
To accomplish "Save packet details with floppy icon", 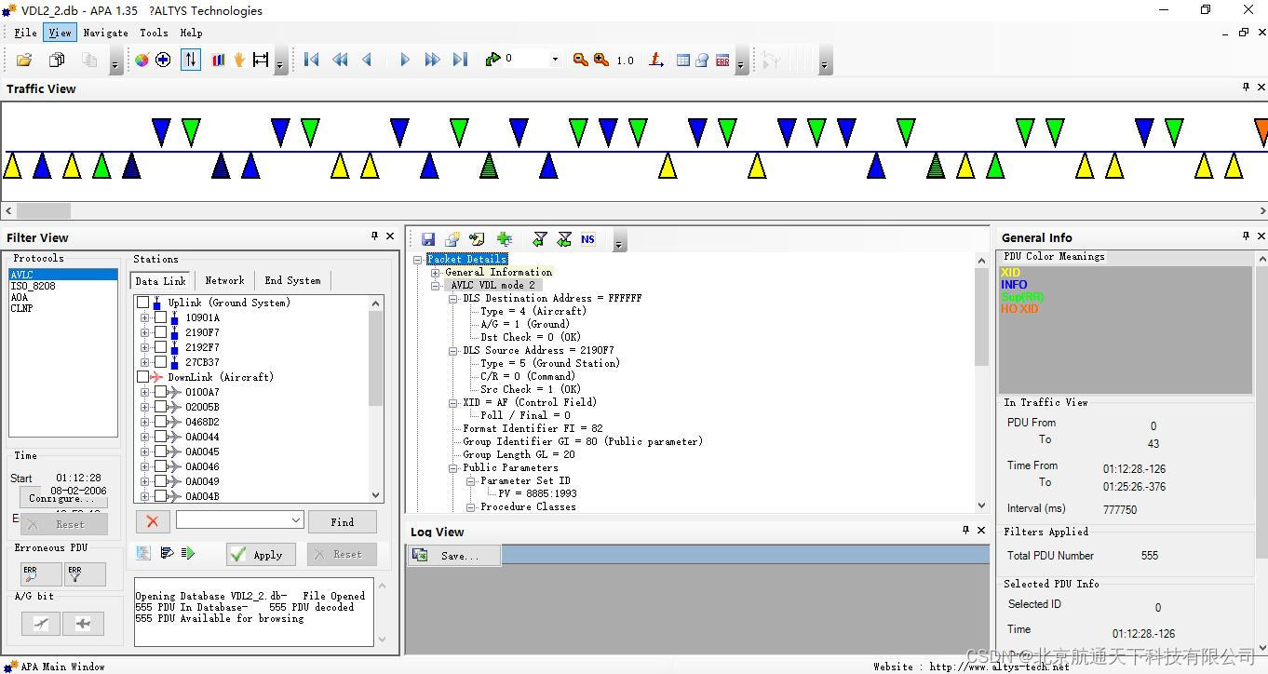I will coord(428,239).
